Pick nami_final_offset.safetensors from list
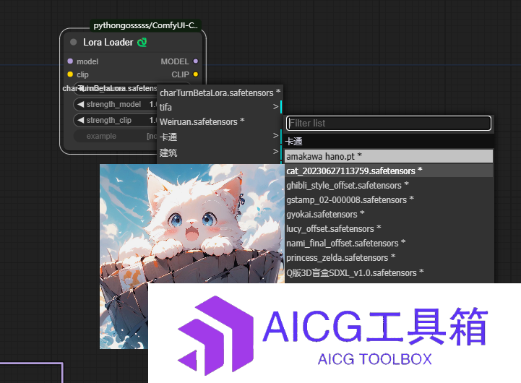Image resolution: width=521 pixels, height=383 pixels. pyautogui.click(x=389, y=243)
